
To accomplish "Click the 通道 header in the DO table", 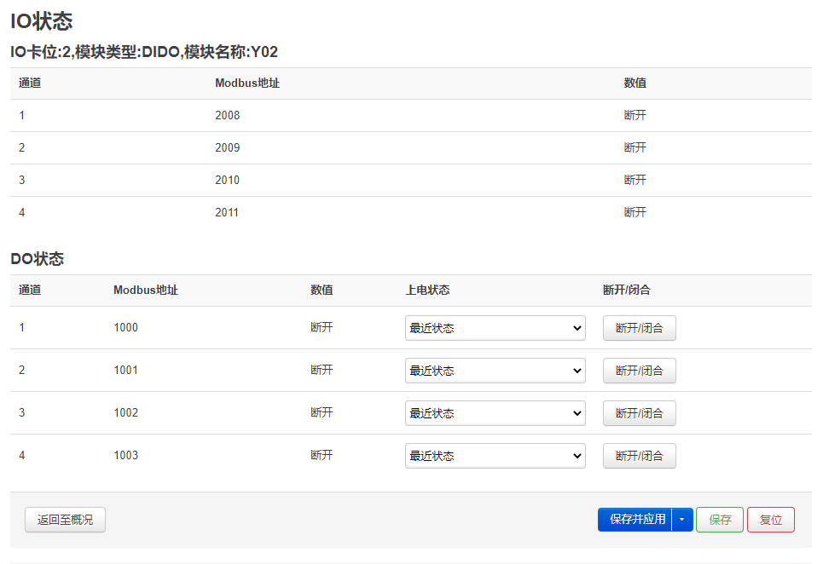I will click(x=30, y=290).
